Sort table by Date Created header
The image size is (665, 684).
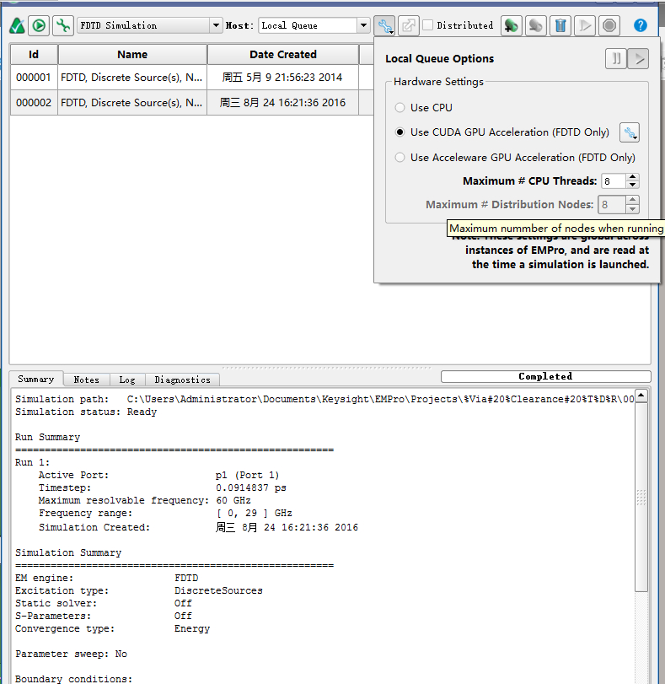tap(283, 55)
